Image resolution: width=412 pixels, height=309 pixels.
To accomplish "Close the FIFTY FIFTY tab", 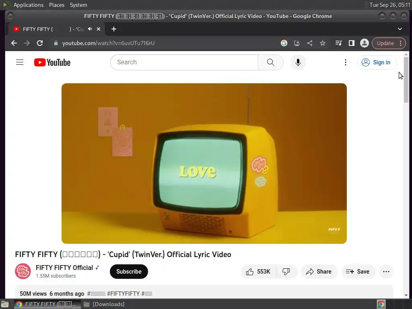I will 99,29.
